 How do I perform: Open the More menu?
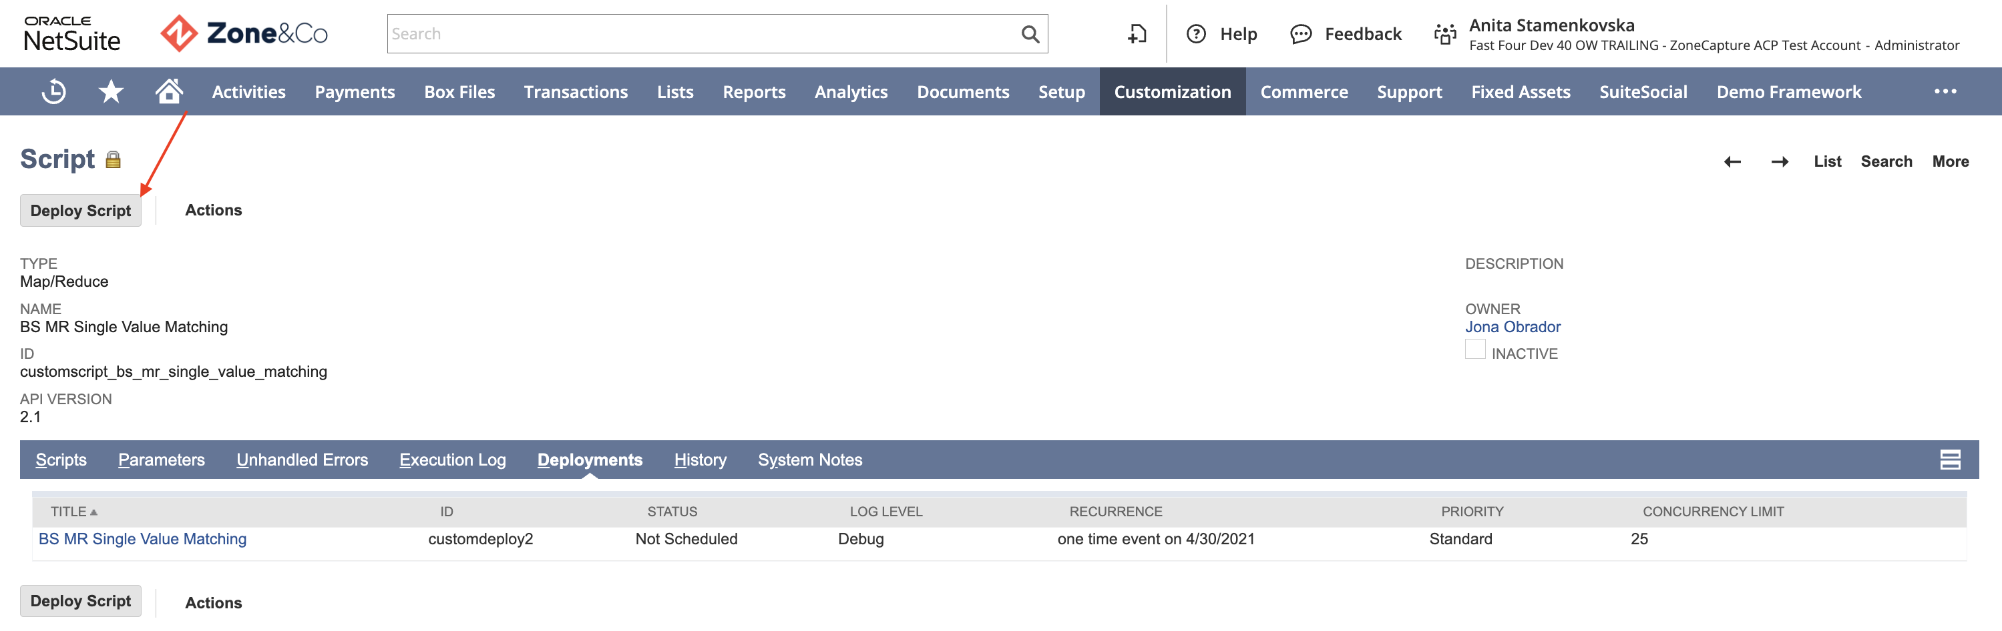coord(1951,161)
